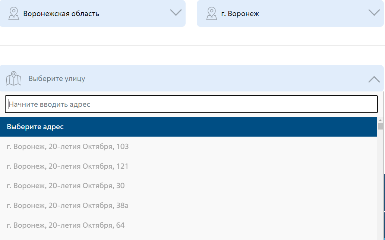Screen dimensions: 385x240
Task: Open the г. Воронеж city dropdown chevron
Action: (374, 13)
